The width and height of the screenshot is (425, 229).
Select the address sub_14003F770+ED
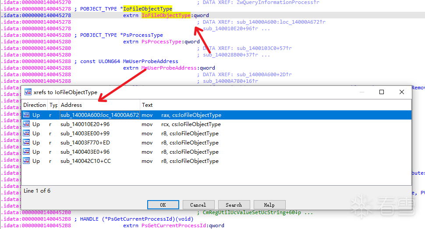pos(85,143)
